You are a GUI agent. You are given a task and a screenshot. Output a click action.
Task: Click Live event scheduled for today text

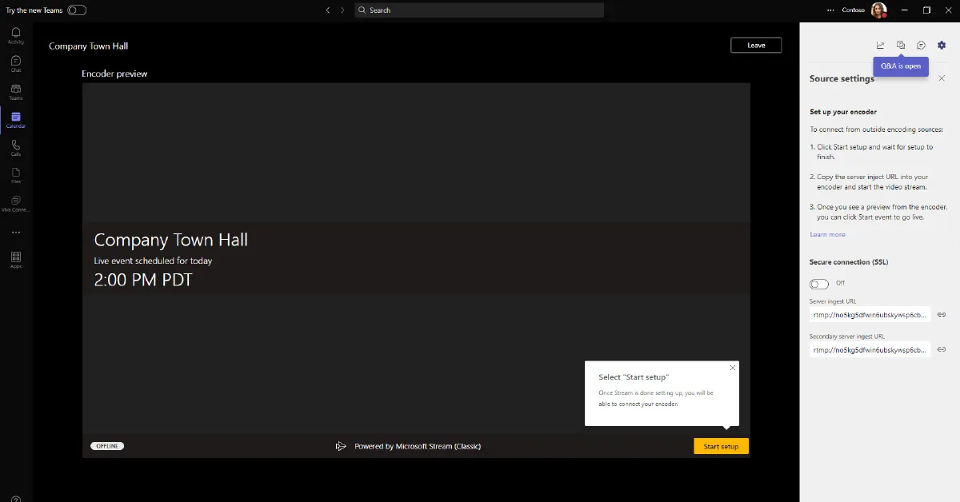(153, 261)
